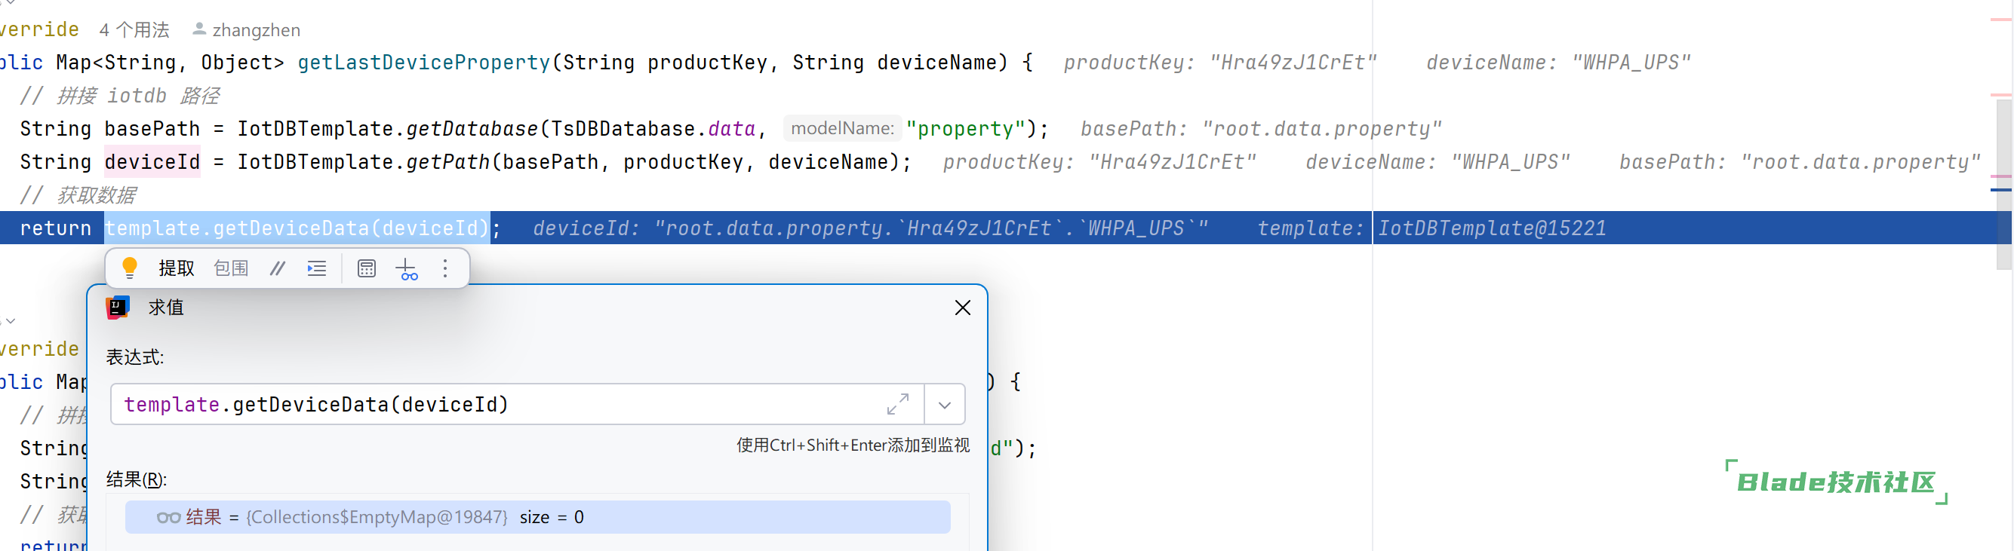Click the IntelliJ logo in 求值 dialog
Viewport: 2014px width, 551px height.
[117, 308]
